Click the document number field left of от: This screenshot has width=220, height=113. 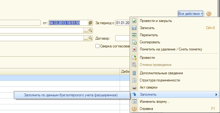point(20,23)
